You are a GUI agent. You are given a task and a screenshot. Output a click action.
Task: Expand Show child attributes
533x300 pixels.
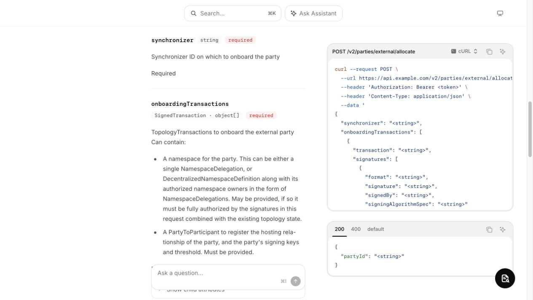(196, 289)
